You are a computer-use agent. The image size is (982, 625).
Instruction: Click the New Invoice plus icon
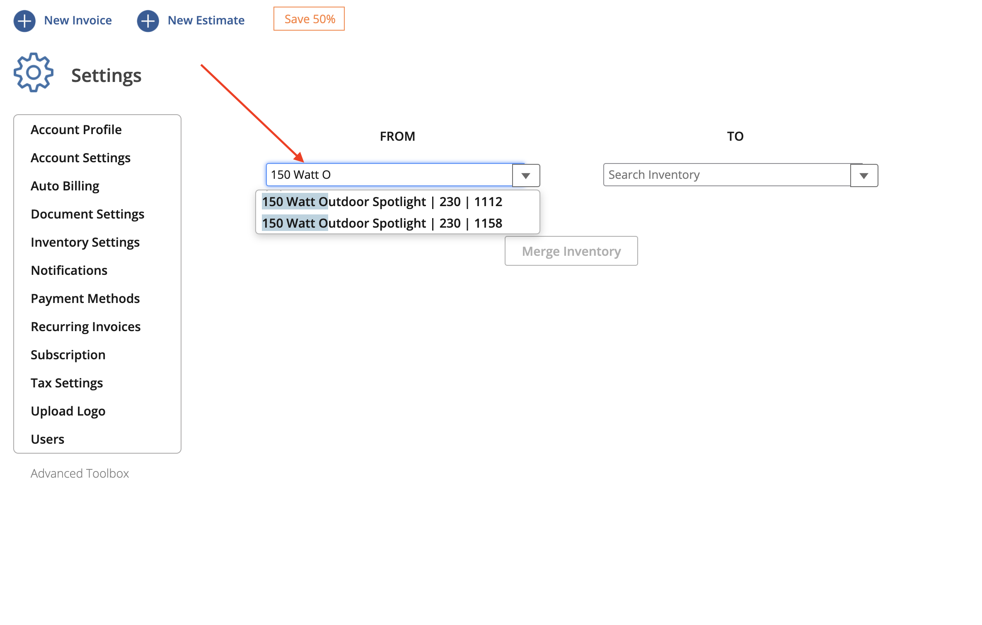point(24,21)
